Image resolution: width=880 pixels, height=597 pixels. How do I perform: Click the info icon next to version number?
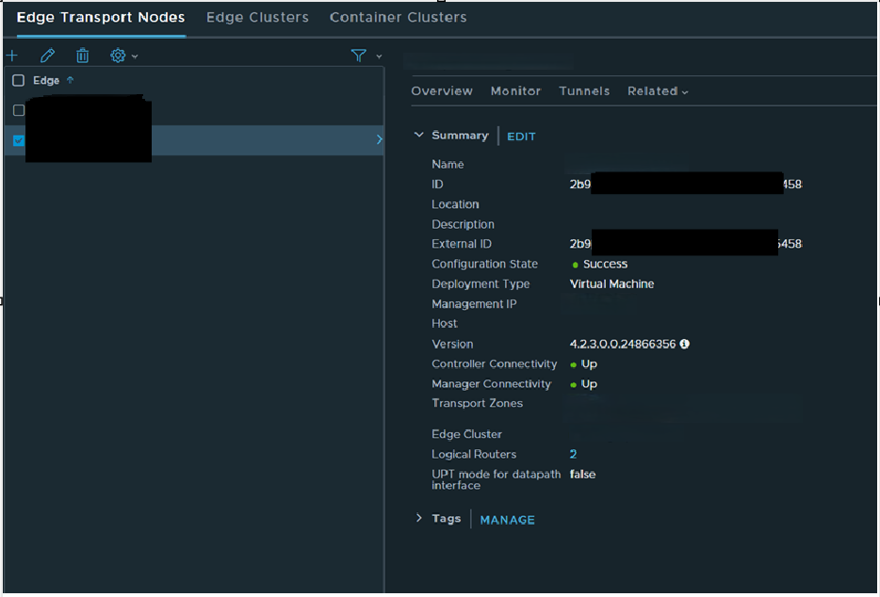tap(685, 344)
